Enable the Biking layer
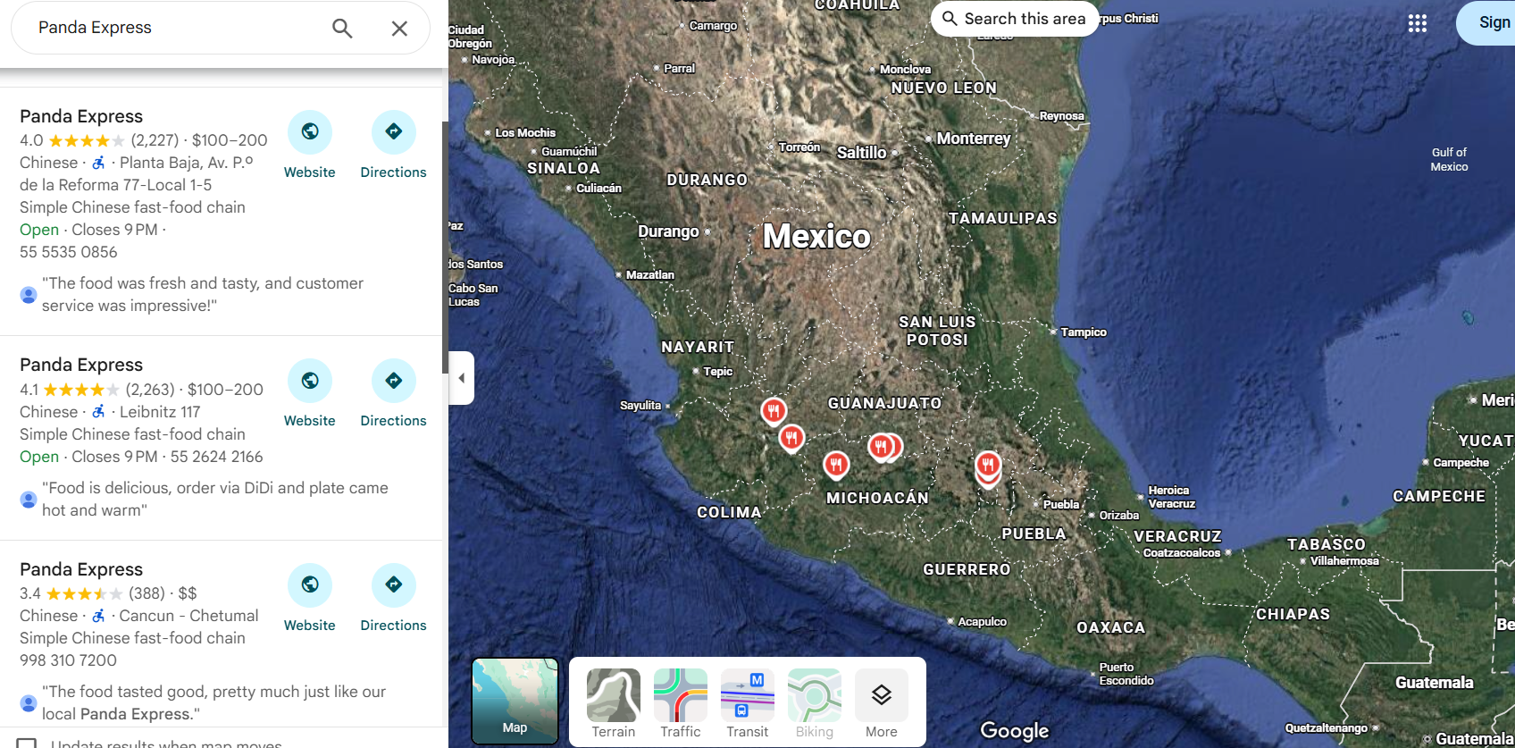The width and height of the screenshot is (1515, 748). [815, 703]
